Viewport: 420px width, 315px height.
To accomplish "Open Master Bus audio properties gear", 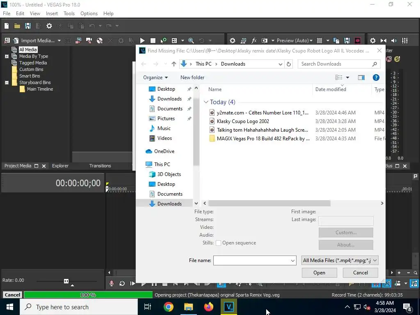I will pos(372,41).
